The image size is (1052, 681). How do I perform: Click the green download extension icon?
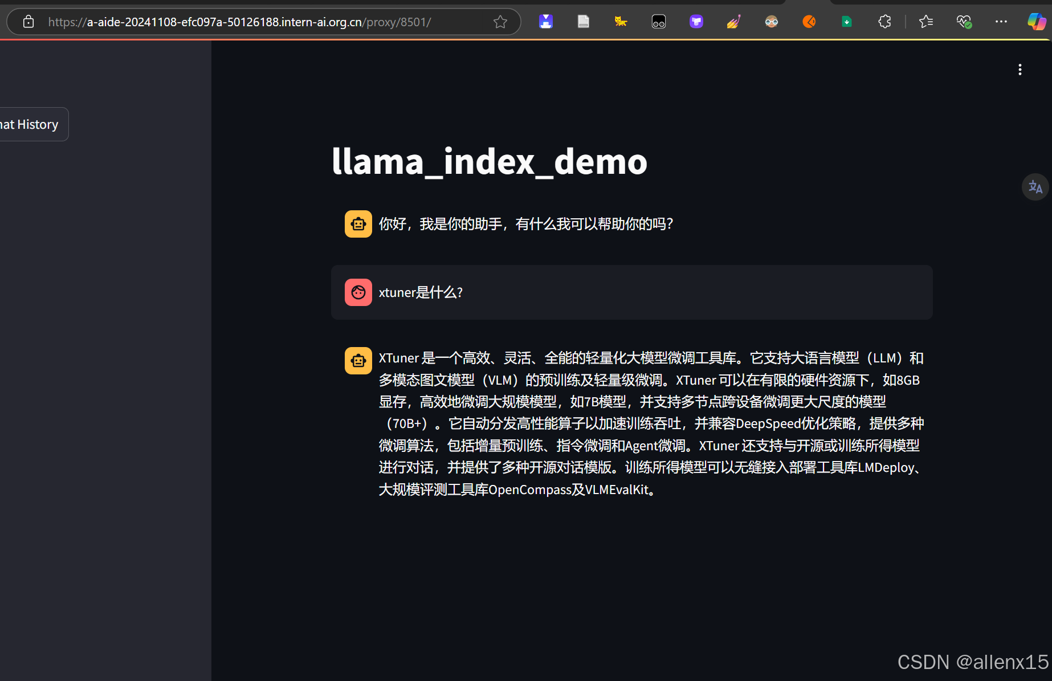[x=846, y=22]
